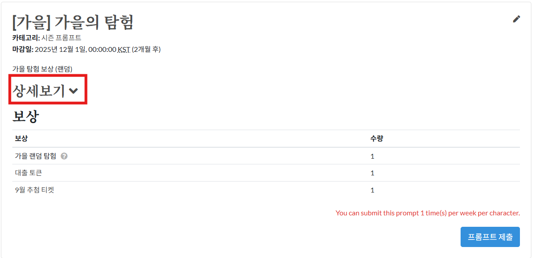
Task: Click the 가을 랜덤 탐험 reward name
Action: pos(36,156)
